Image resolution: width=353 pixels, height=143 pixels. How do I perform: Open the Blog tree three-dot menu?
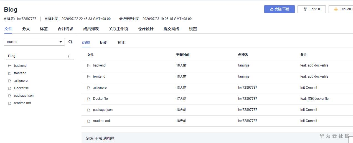(69, 56)
